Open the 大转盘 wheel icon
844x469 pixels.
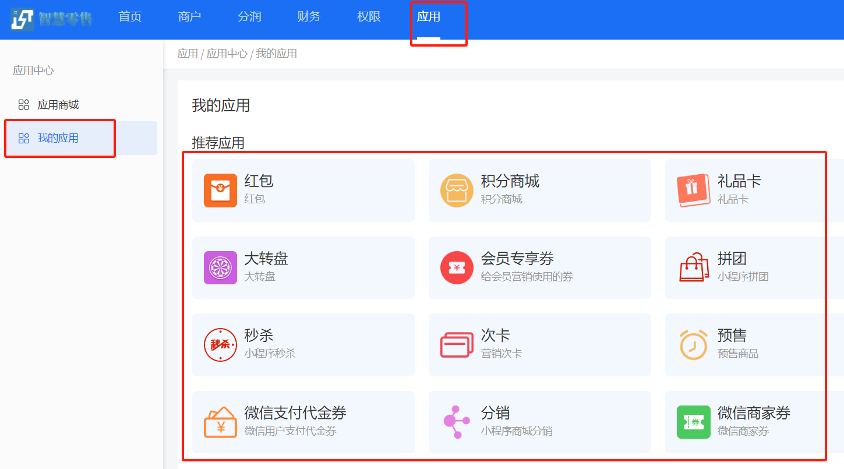click(x=220, y=268)
